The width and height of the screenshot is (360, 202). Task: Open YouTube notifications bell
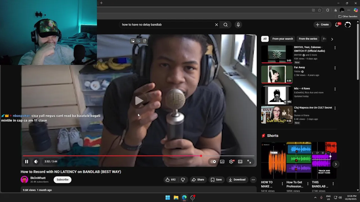337,24
